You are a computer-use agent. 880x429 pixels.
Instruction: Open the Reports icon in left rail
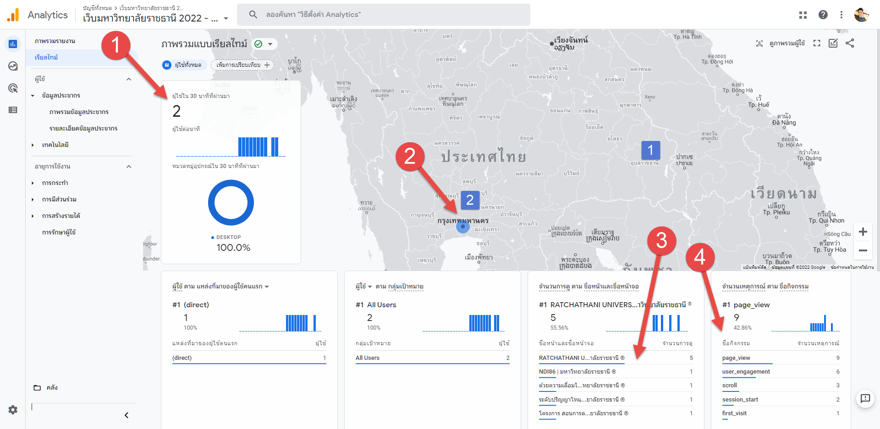13,44
